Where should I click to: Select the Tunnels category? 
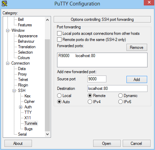[x=31, y=123]
